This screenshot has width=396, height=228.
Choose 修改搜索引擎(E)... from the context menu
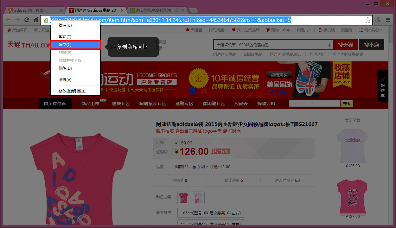point(75,91)
